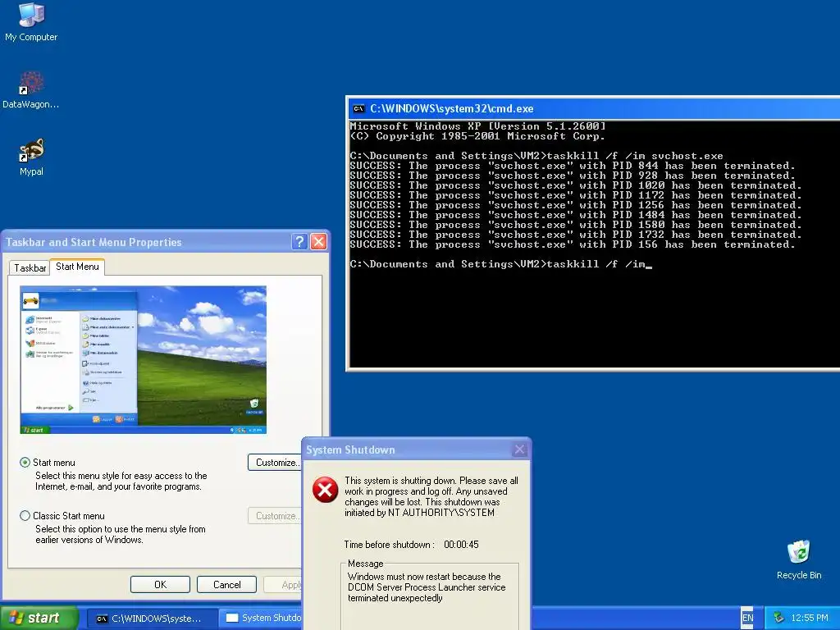Confirm with the OK button
Viewport: 840px width, 630px height.
[x=160, y=584]
